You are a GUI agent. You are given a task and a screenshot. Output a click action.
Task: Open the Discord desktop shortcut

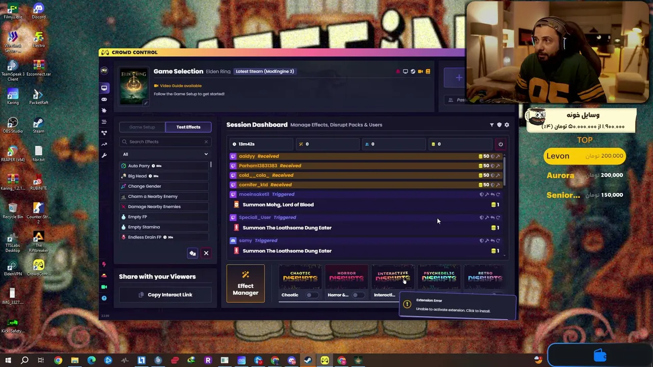pos(38,11)
